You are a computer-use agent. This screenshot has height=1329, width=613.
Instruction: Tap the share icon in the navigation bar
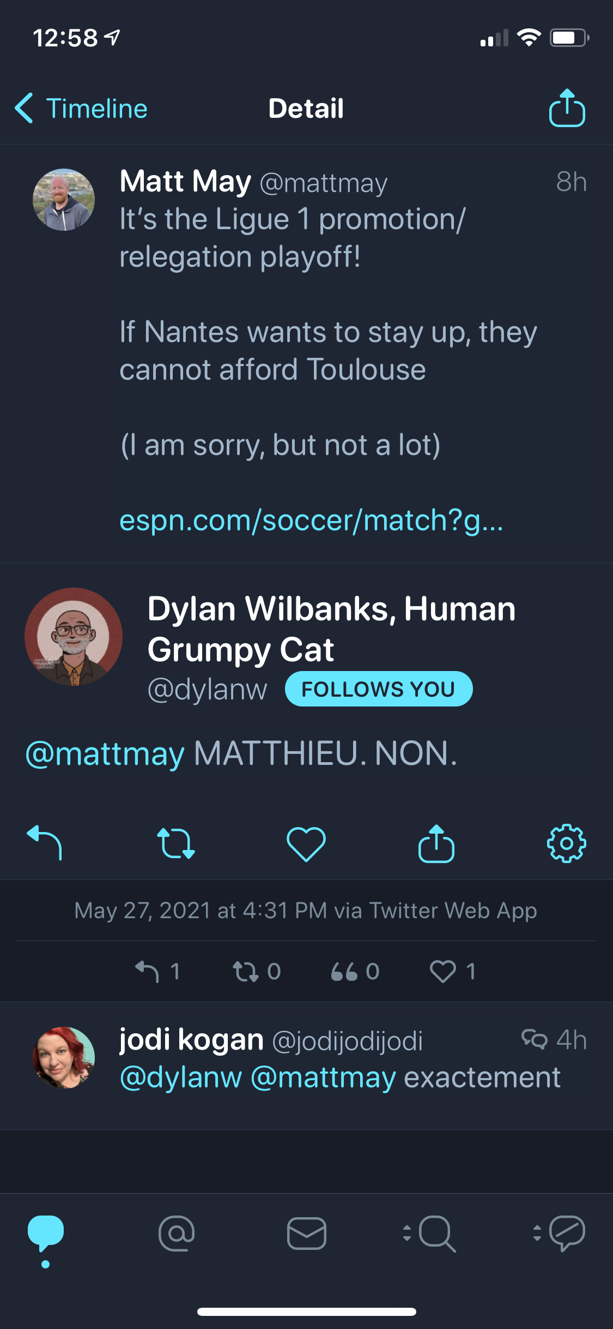[x=567, y=109]
